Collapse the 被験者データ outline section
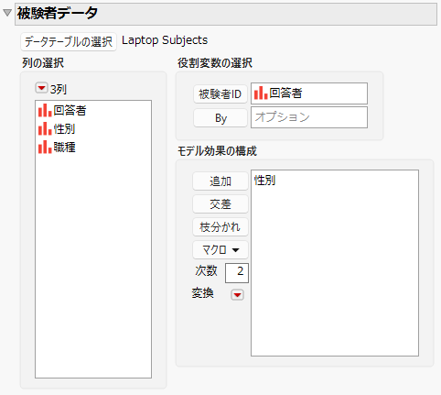 click(x=7, y=13)
